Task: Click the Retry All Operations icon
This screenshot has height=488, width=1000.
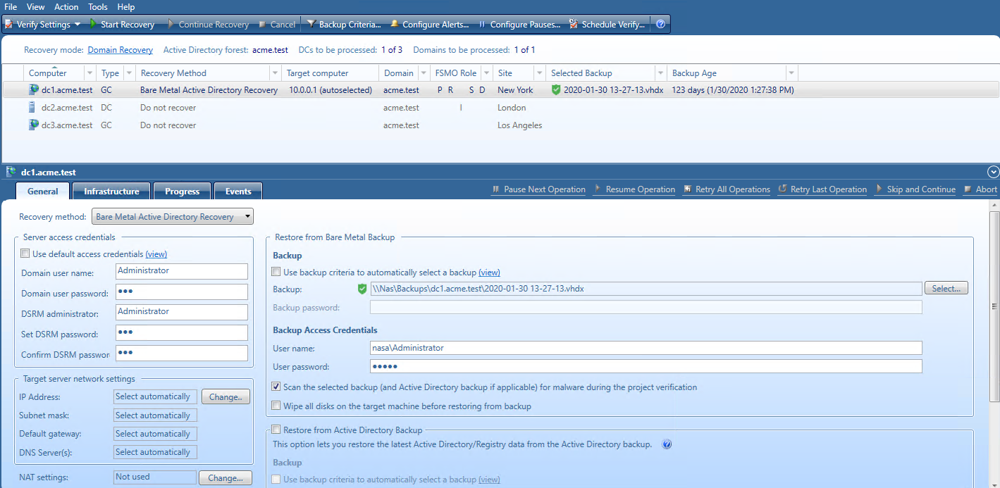Action: click(688, 189)
